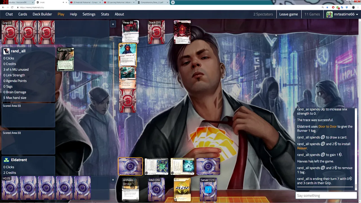Go to the Cards page

tap(23, 14)
